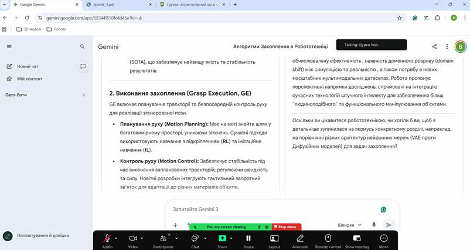Open the Participants panel
The image size is (470, 250).
tap(164, 238)
